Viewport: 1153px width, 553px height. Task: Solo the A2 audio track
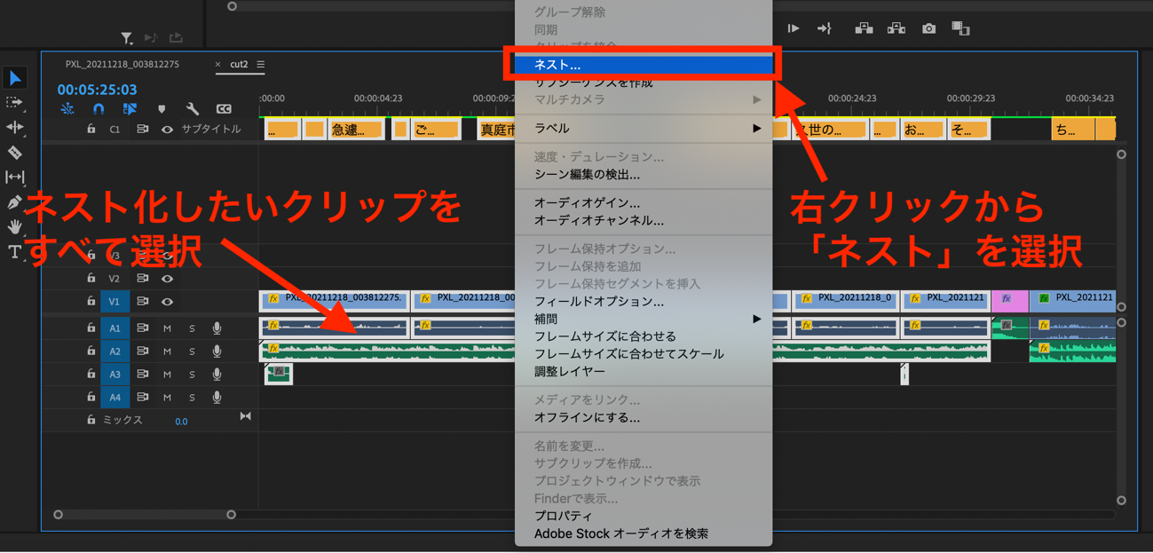coord(191,350)
